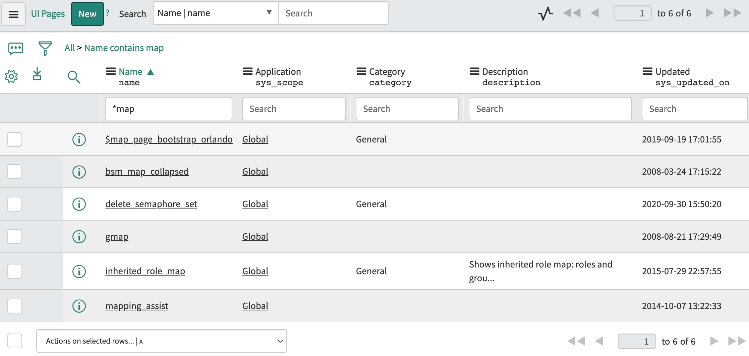Image resolution: width=749 pixels, height=356 pixels.
Task: Open the gmap record link
Action: point(117,237)
